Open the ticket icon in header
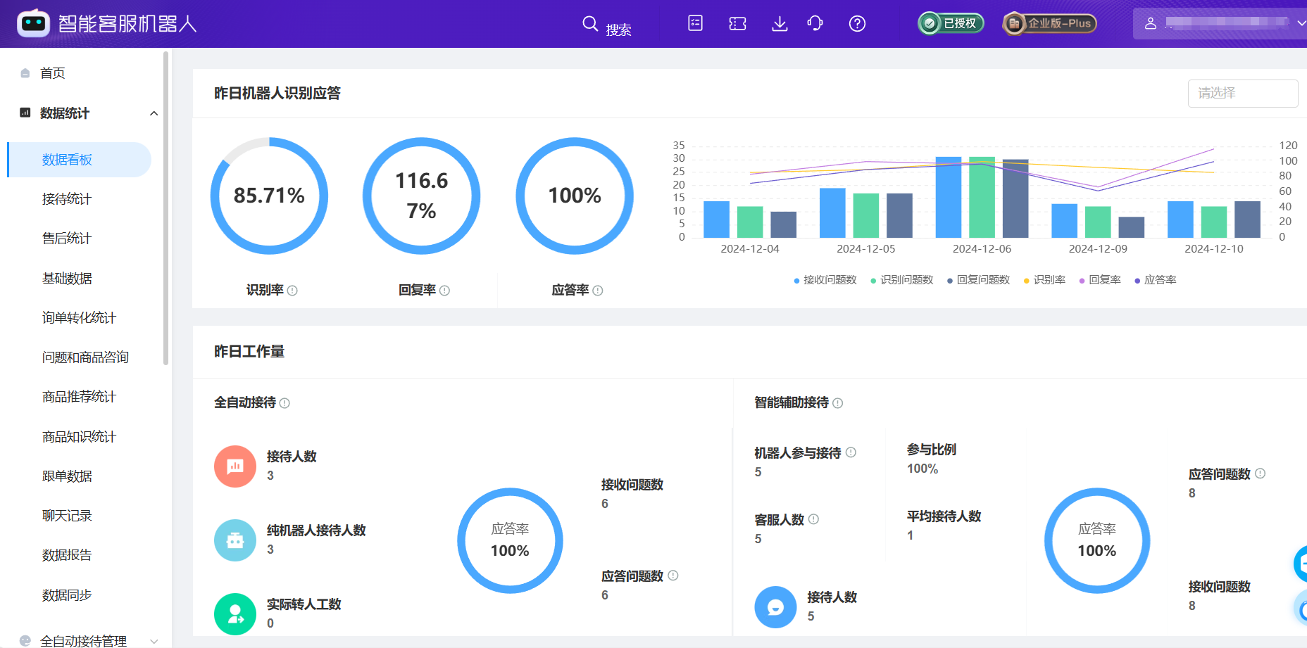The width and height of the screenshot is (1307, 648). (737, 24)
